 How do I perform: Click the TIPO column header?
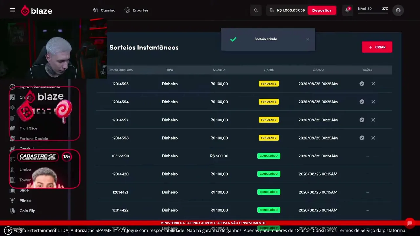(170, 70)
